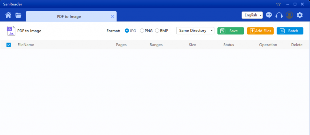310x135 pixels.
Task: Close the PDF to Image tab
Action: (x=113, y=16)
